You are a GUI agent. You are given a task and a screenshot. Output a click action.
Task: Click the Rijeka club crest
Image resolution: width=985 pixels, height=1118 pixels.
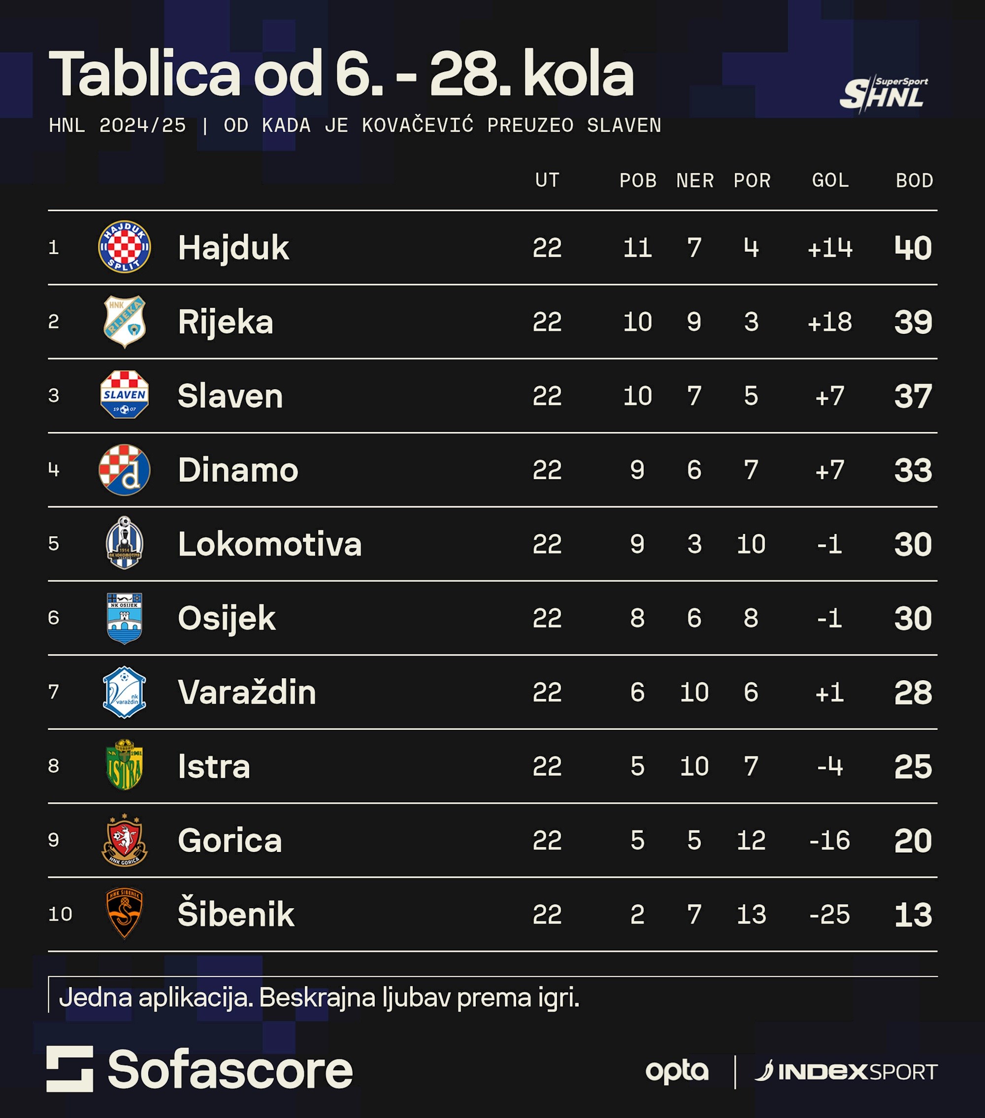point(125,322)
